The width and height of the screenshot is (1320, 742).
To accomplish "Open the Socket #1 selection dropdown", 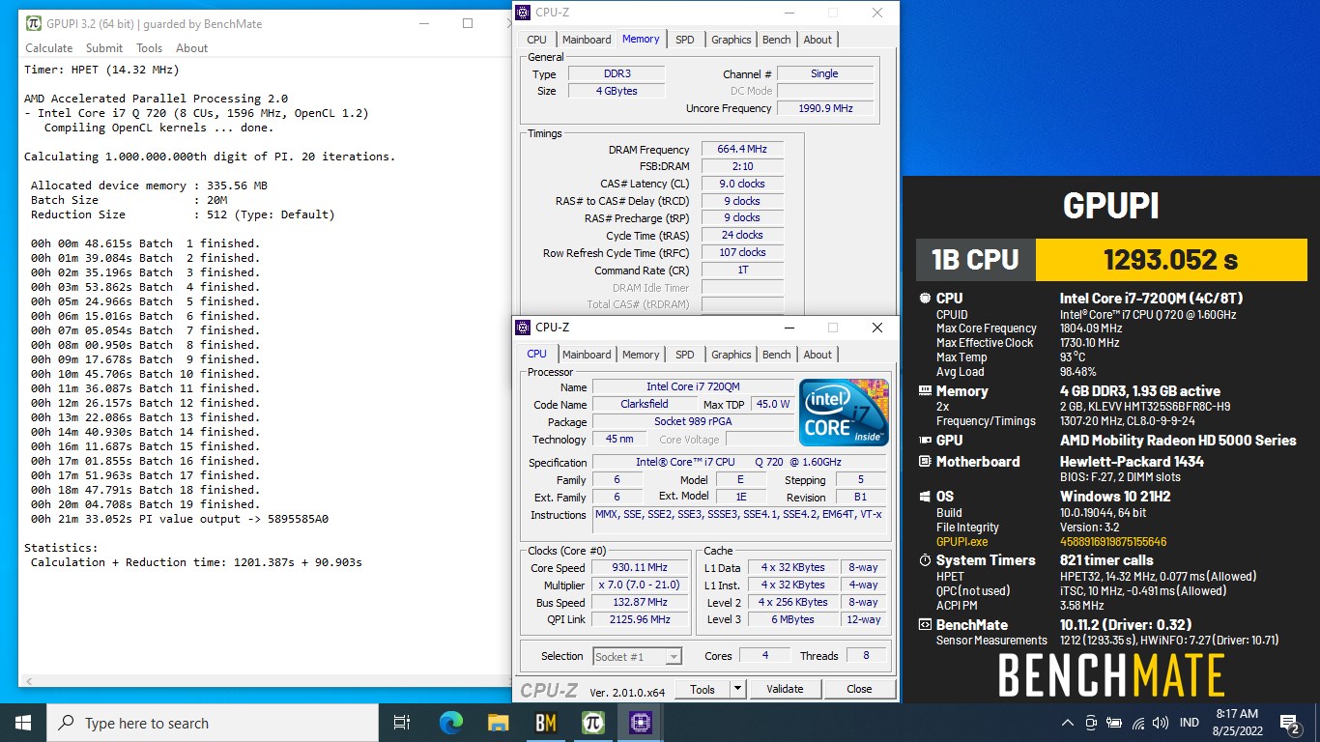I will [x=637, y=657].
